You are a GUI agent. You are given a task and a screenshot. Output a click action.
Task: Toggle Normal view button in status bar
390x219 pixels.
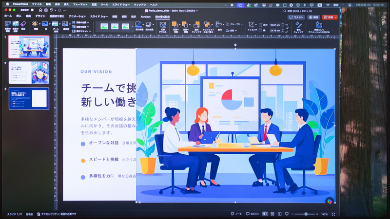(265, 214)
